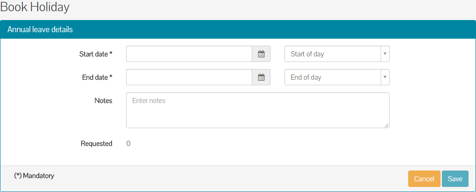The width and height of the screenshot is (476, 192).
Task: Click the Start date text field
Action: coord(189,54)
